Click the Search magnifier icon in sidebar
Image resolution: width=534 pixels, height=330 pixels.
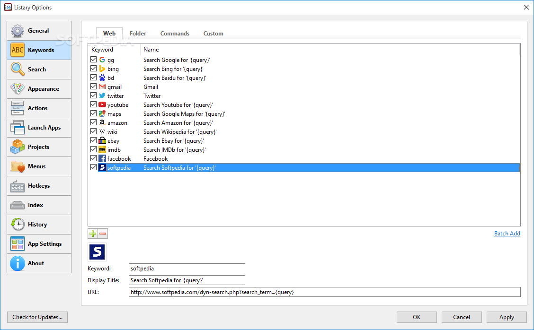(18, 69)
